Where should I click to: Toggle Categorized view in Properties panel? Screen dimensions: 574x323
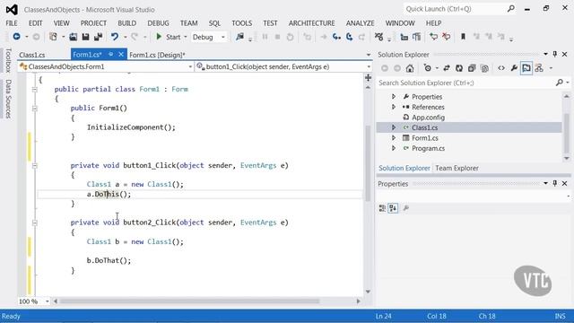pos(382,208)
